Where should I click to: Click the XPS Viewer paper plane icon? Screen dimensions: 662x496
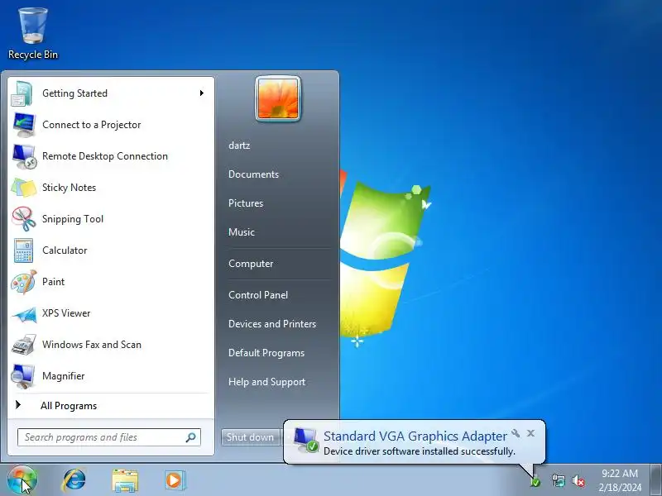click(x=24, y=314)
